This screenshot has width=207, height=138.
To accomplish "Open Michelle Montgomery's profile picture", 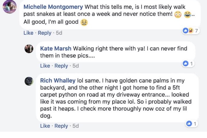I will 9,6.
